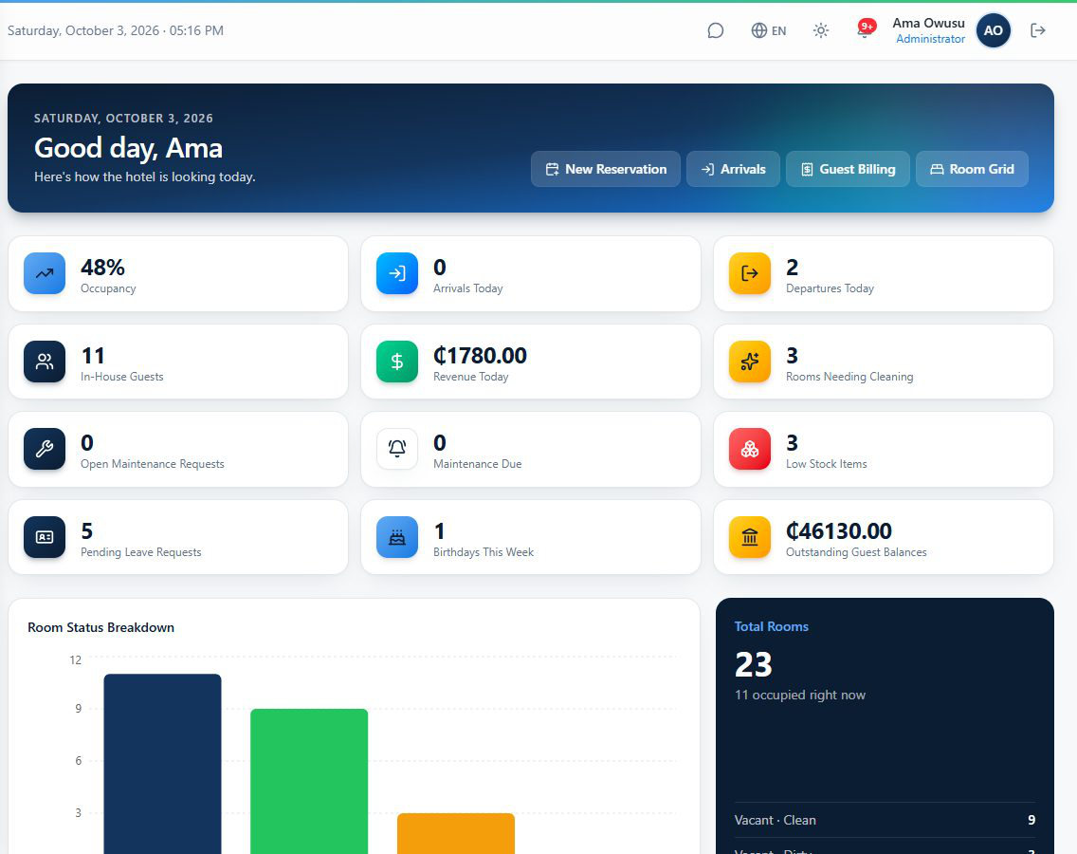Image resolution: width=1077 pixels, height=854 pixels.
Task: Click the orange bar in Room Status chart
Action: pyautogui.click(x=456, y=833)
